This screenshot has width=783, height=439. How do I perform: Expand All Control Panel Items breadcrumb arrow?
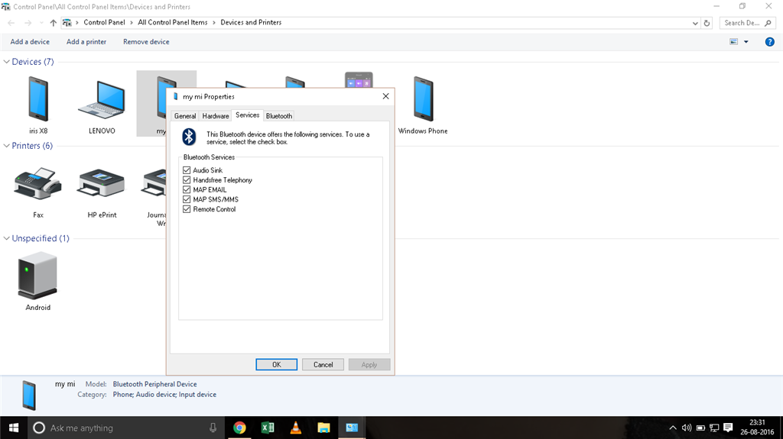(x=214, y=22)
